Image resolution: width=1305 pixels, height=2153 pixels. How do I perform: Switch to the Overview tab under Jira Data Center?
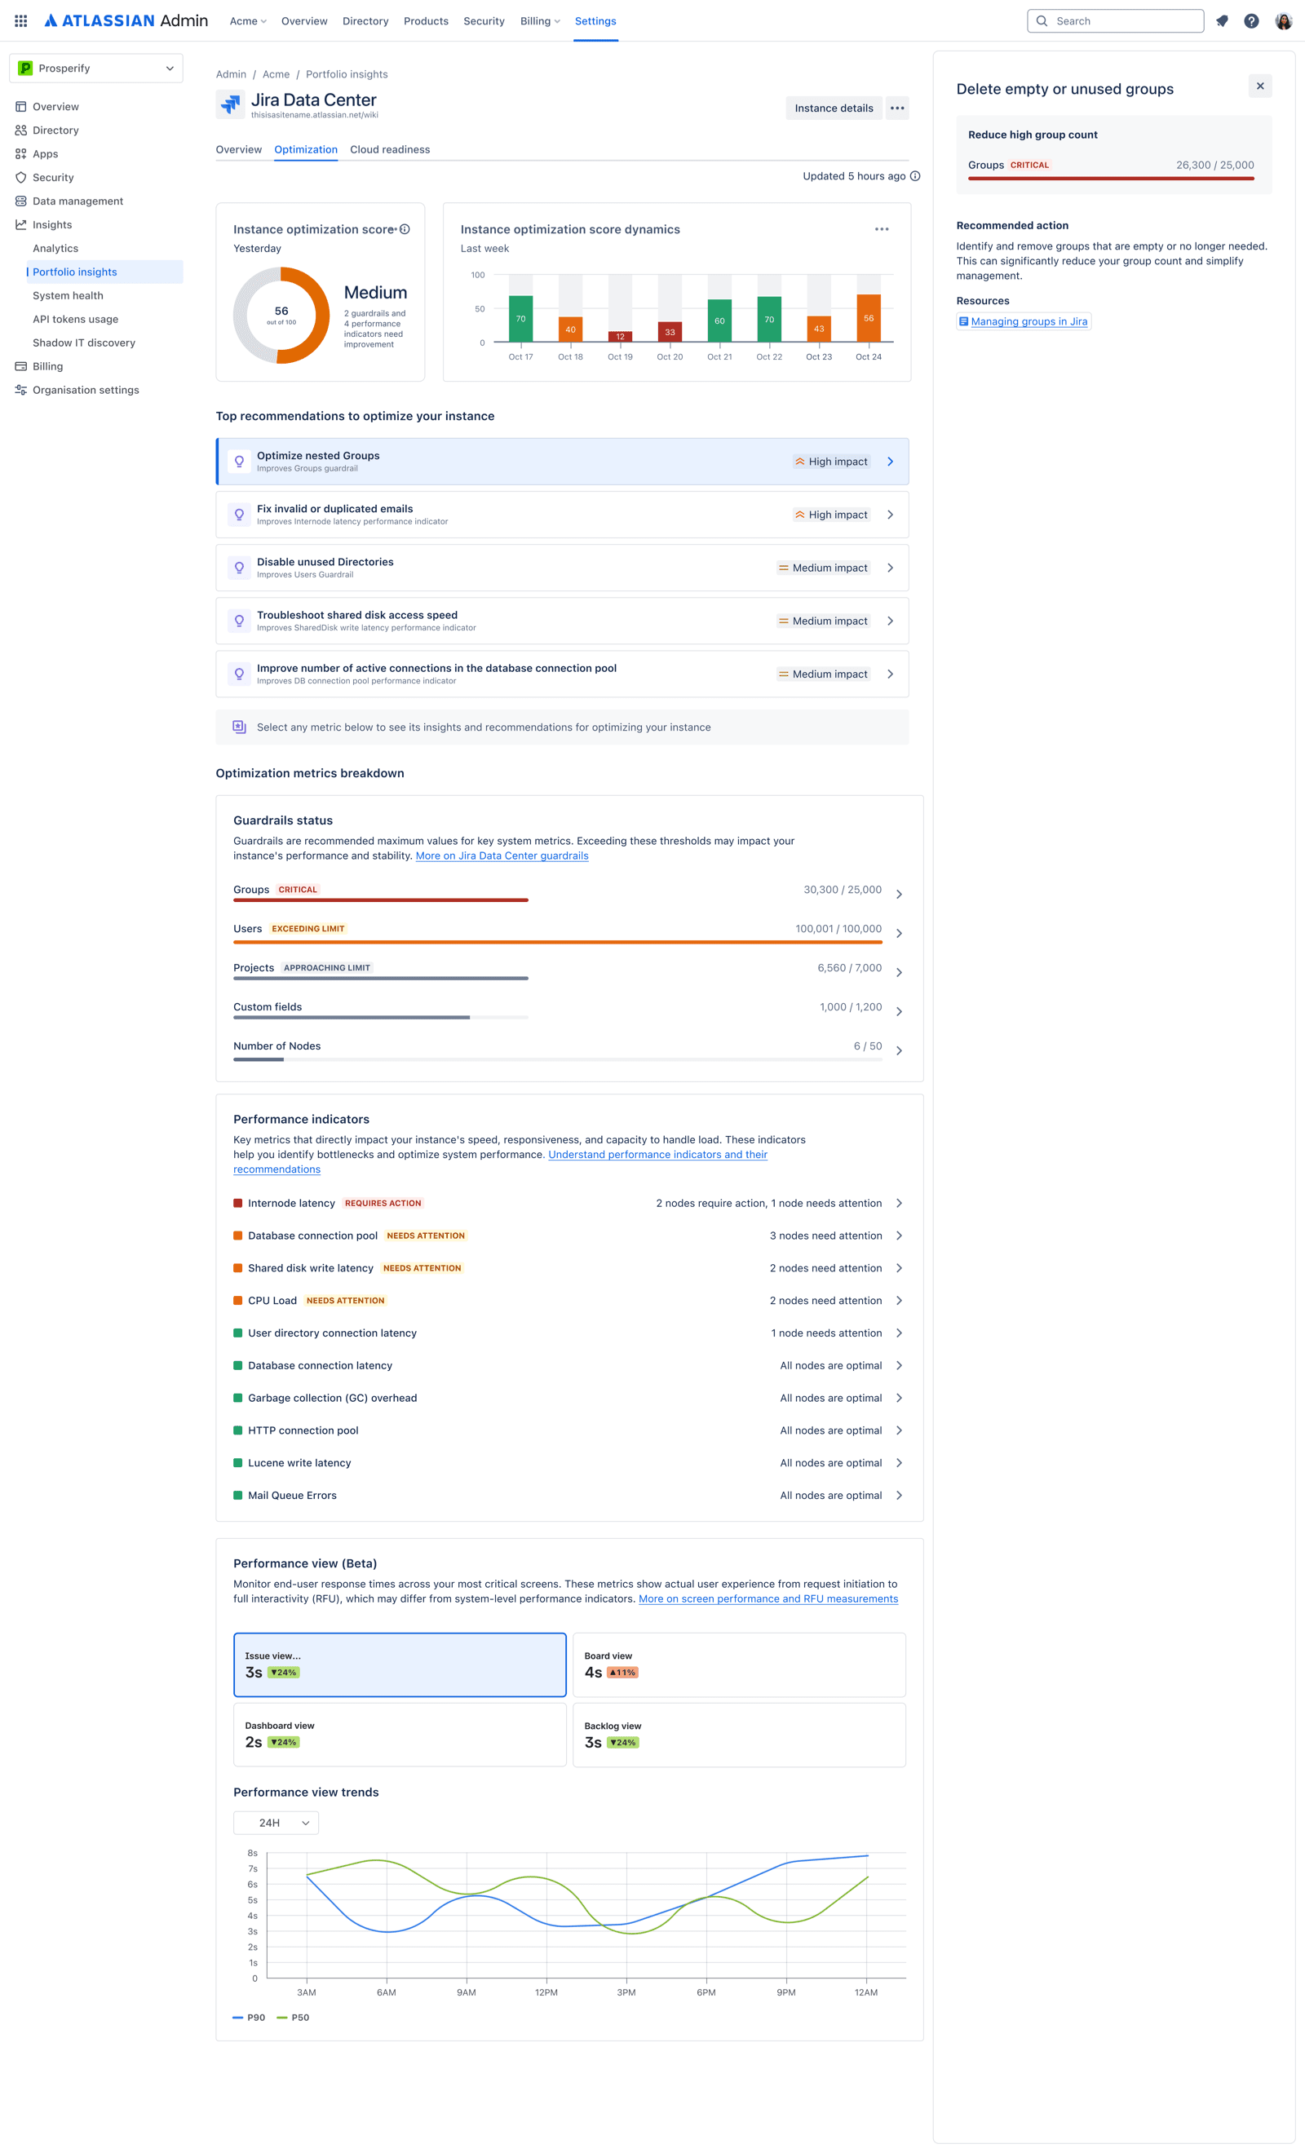click(x=239, y=149)
